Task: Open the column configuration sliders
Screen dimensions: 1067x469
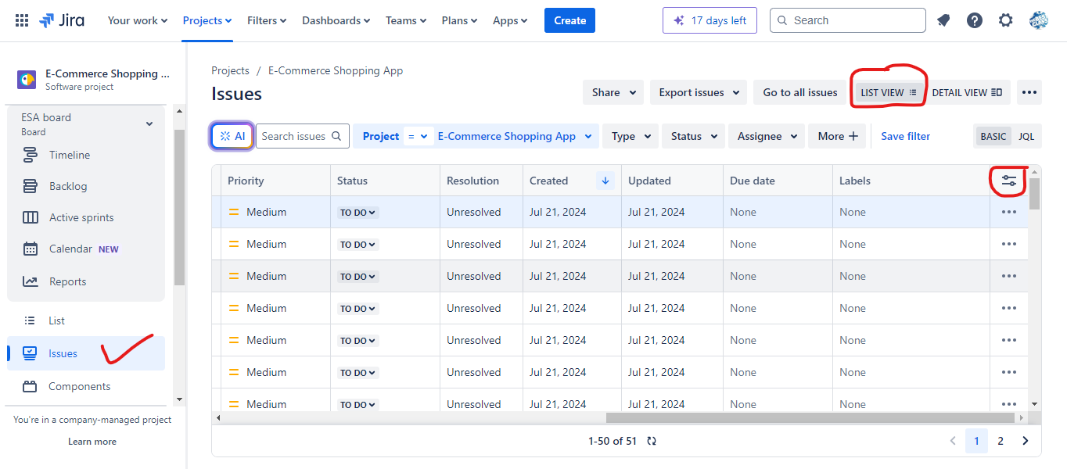Action: click(1008, 180)
